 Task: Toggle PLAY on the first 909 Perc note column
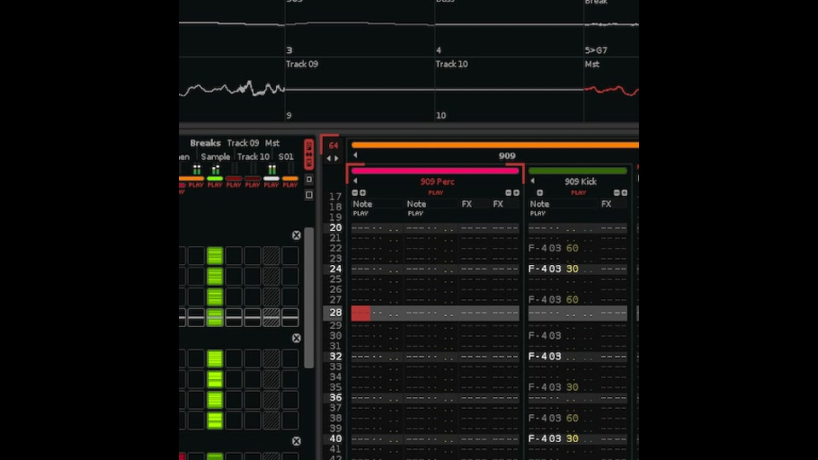360,213
